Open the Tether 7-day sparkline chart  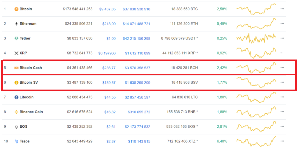coord(256,38)
